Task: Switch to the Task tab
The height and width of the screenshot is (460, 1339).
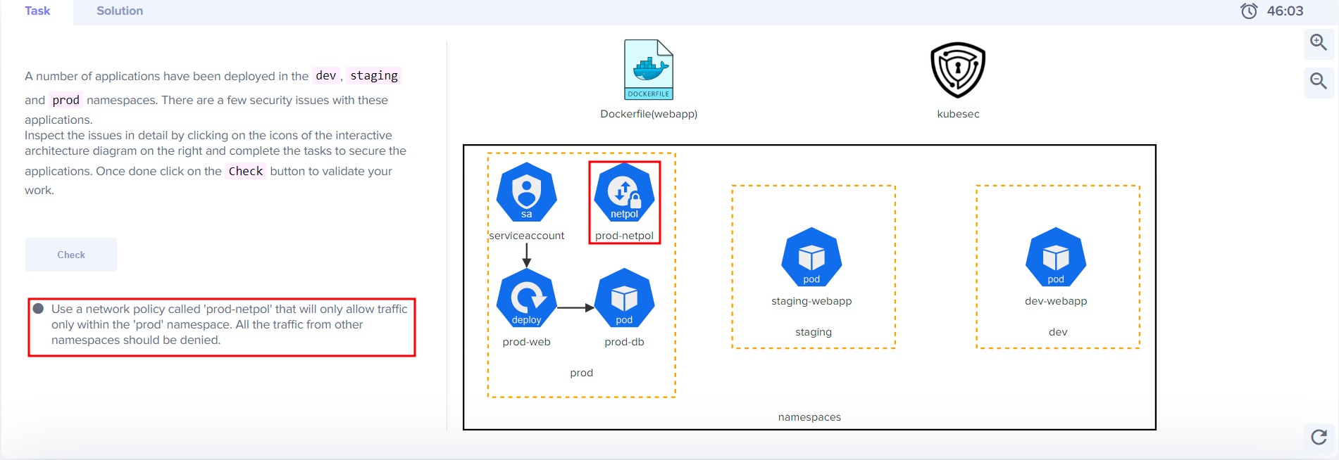Action: click(x=37, y=11)
